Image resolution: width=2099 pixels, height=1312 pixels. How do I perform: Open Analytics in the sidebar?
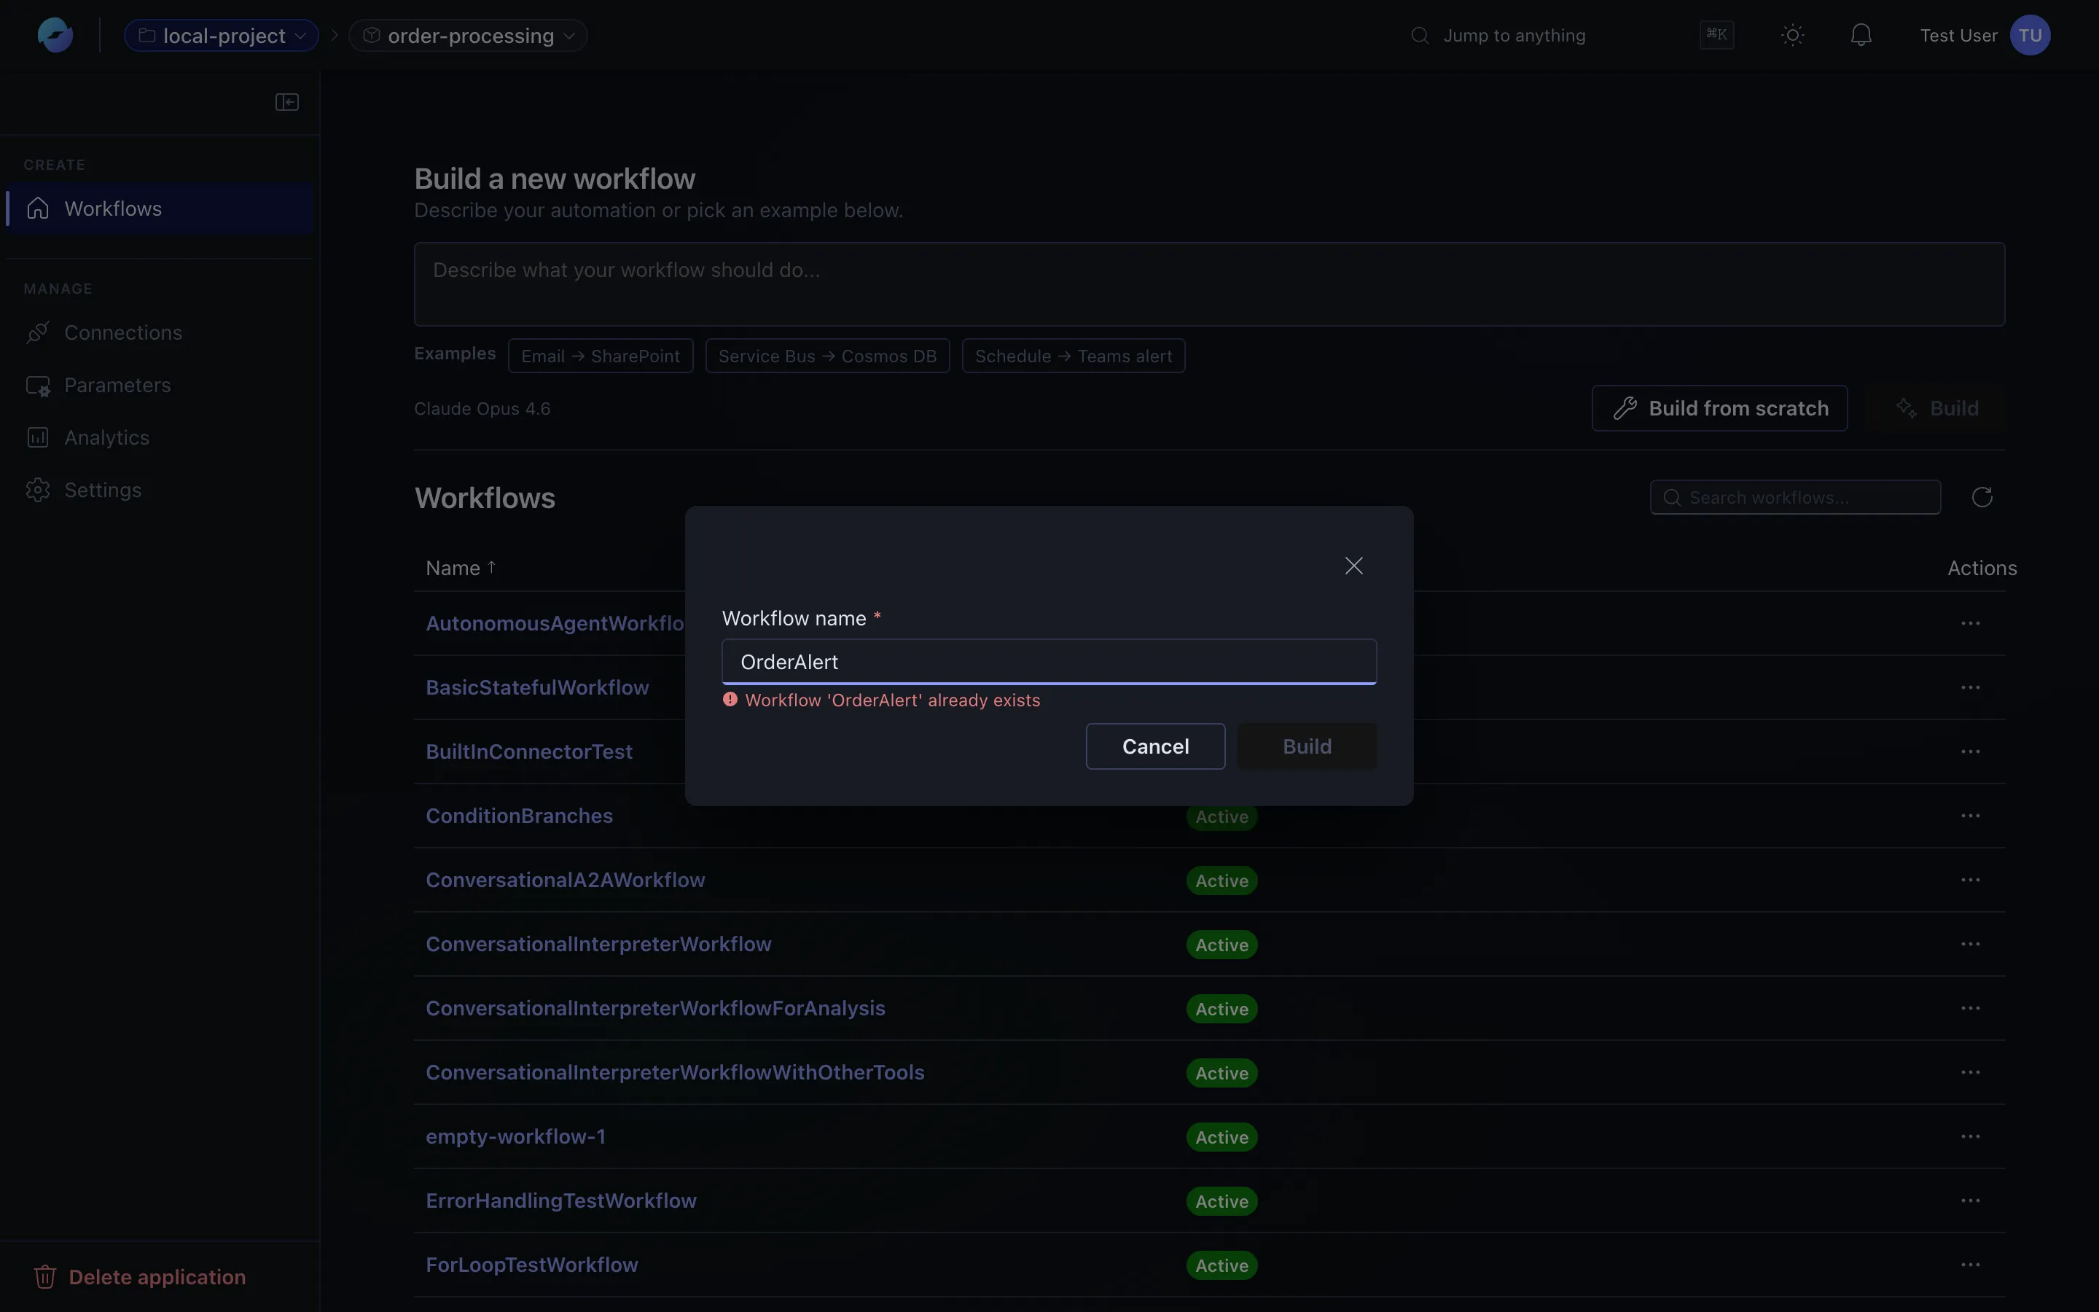(x=160, y=437)
